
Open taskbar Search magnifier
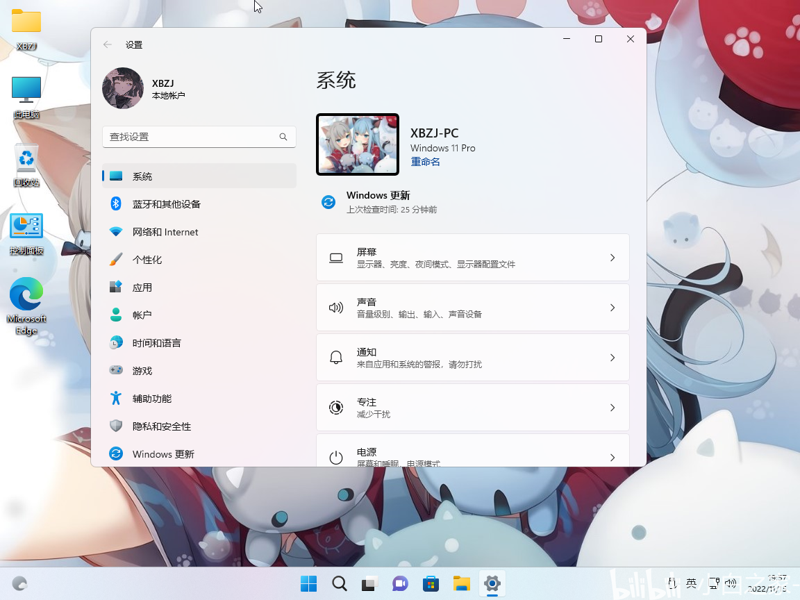340,583
